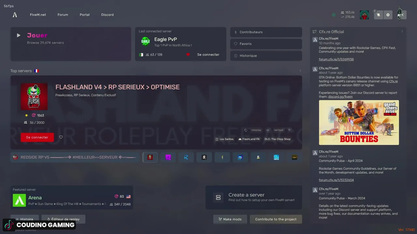Select the black S server thumbnail
Image resolution: width=417 pixels, height=234 pixels.
tap(204, 157)
